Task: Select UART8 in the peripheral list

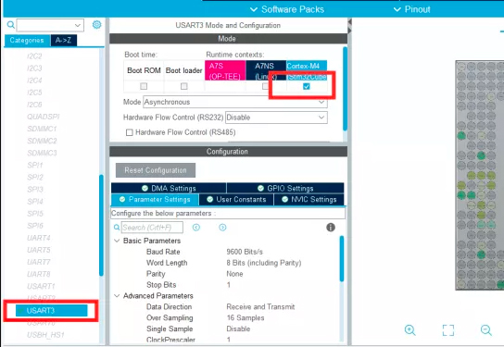Action: 39,274
